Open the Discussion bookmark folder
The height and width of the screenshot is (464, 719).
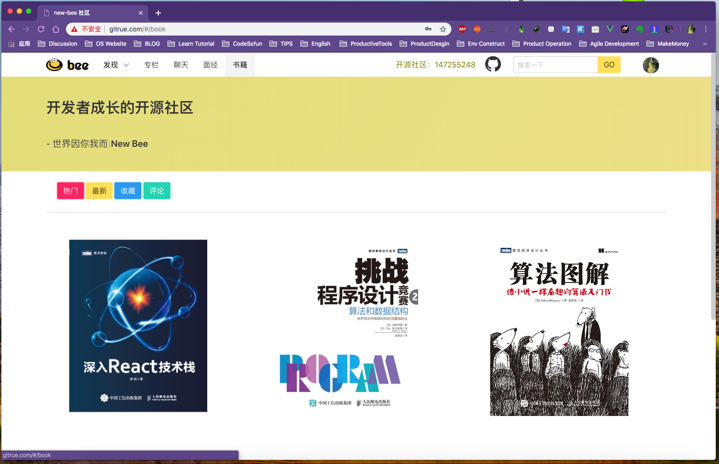click(58, 44)
